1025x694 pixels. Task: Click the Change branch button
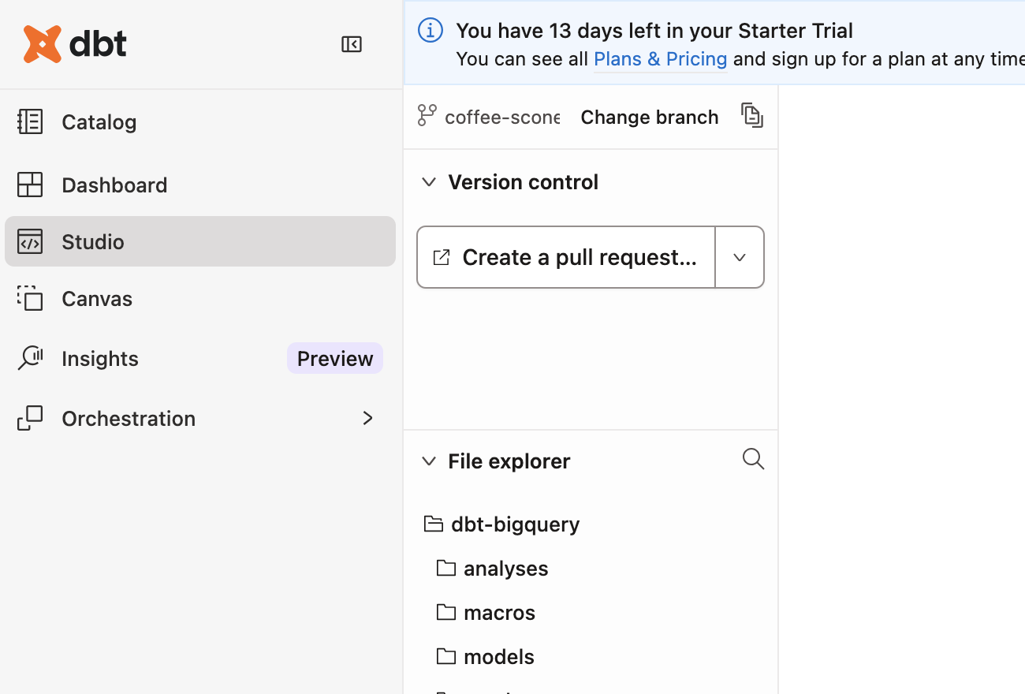click(x=650, y=117)
